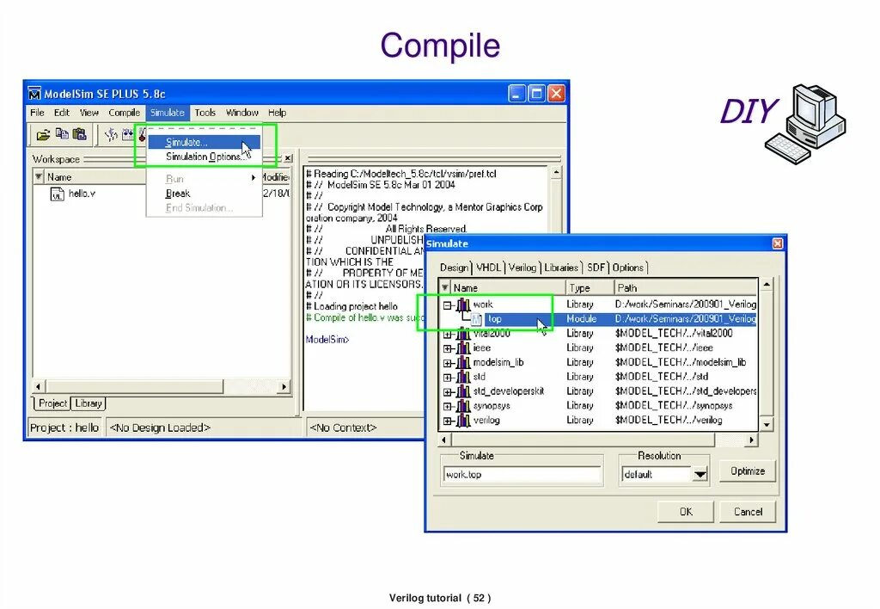Click the Simulate dialog horizontal scrollbar right arrow
This screenshot has height=609, width=880.
click(x=751, y=440)
